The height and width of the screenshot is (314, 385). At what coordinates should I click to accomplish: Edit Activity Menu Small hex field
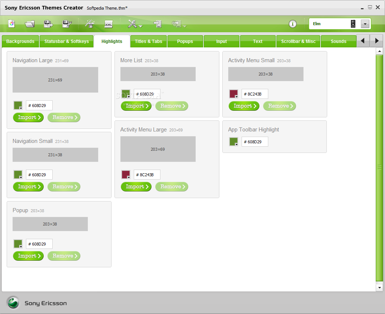255,94
